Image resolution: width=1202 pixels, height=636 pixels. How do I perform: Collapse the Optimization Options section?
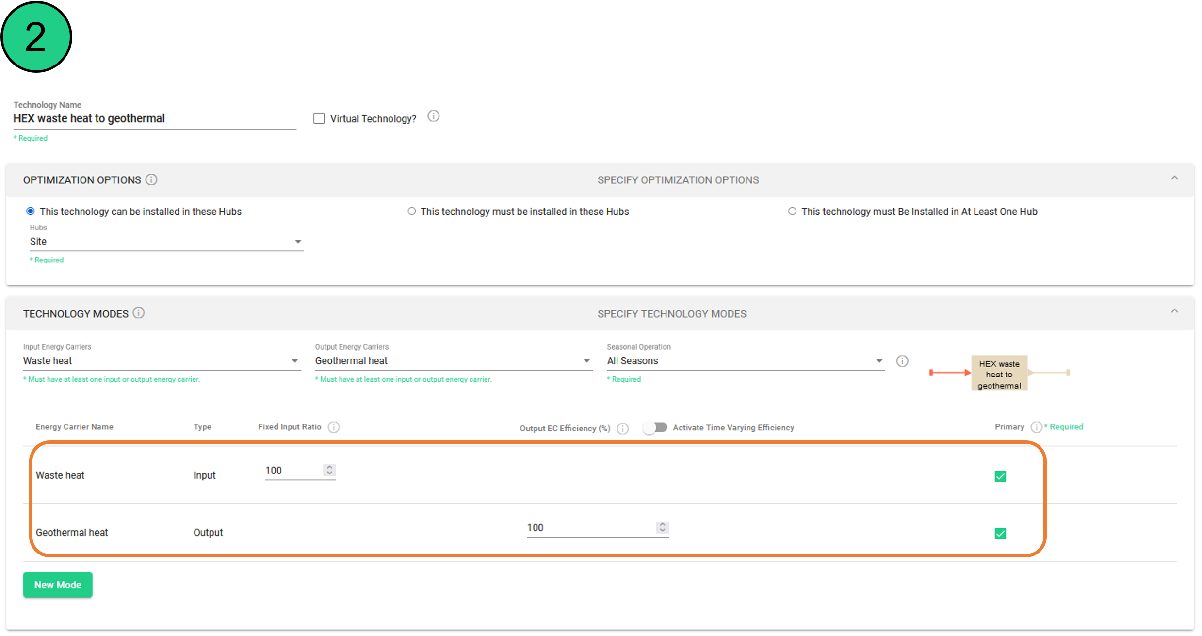click(x=1174, y=178)
